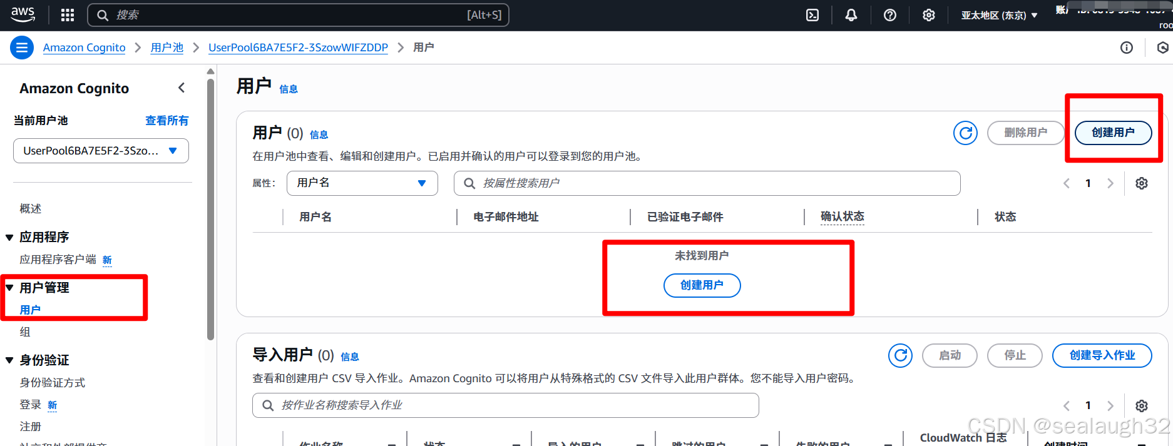Click 创建用户 under 未找到用户
Screen dimensions: 1173x446
(702, 285)
